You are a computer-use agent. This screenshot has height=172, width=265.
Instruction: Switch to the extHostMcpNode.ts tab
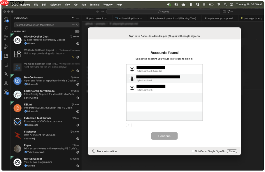[x=128, y=18]
